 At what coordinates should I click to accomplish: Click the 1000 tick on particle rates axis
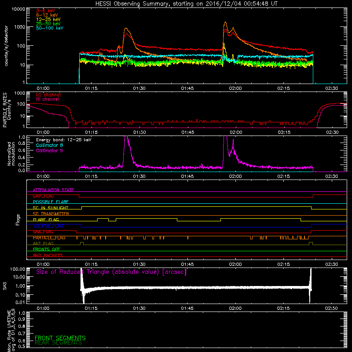[20, 93]
